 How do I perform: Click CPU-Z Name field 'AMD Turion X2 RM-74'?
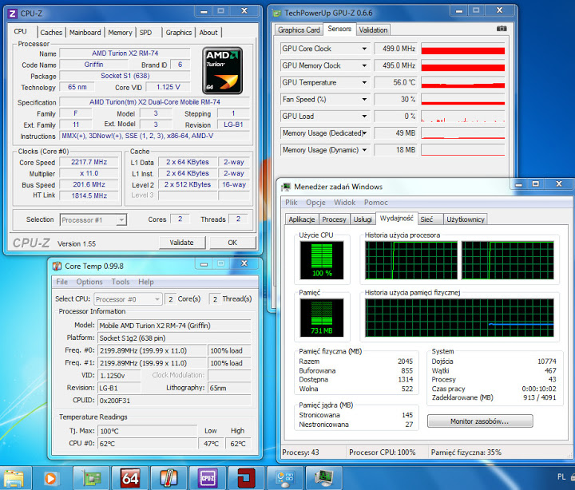(125, 53)
